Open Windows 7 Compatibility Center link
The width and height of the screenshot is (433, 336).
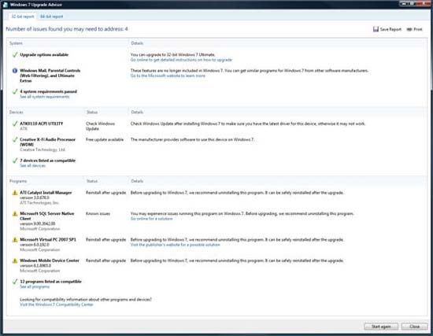tap(57, 305)
